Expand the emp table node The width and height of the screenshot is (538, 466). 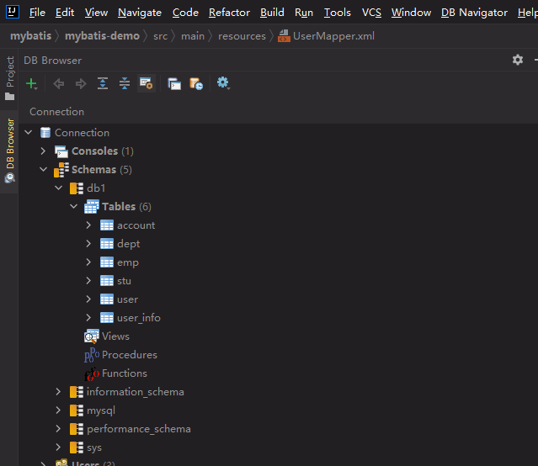click(x=88, y=262)
